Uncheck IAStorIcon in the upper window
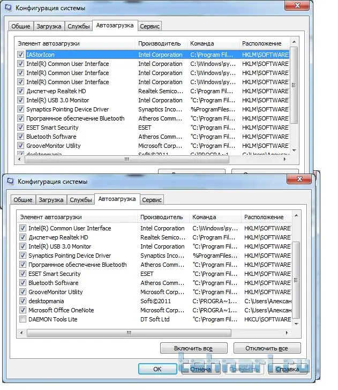 coord(21,55)
